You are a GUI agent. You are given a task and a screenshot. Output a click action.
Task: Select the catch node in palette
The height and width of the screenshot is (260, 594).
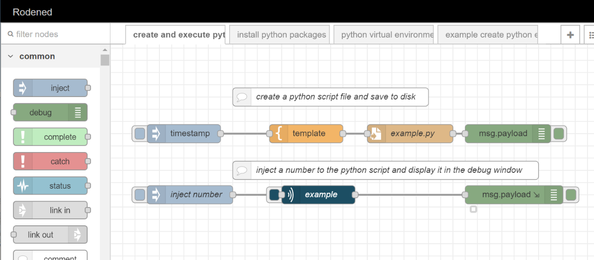tap(50, 161)
